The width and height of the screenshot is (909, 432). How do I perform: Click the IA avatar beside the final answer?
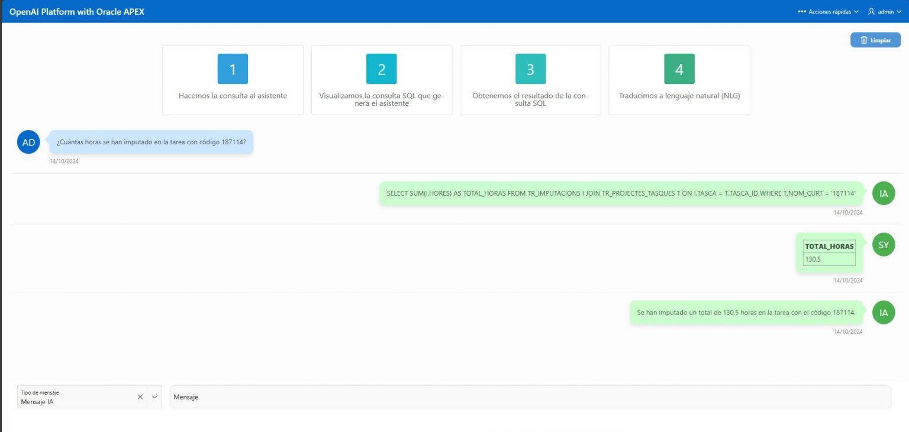click(x=884, y=313)
